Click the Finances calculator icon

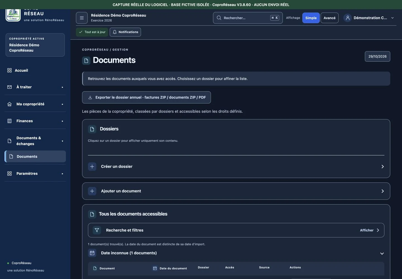9,121
